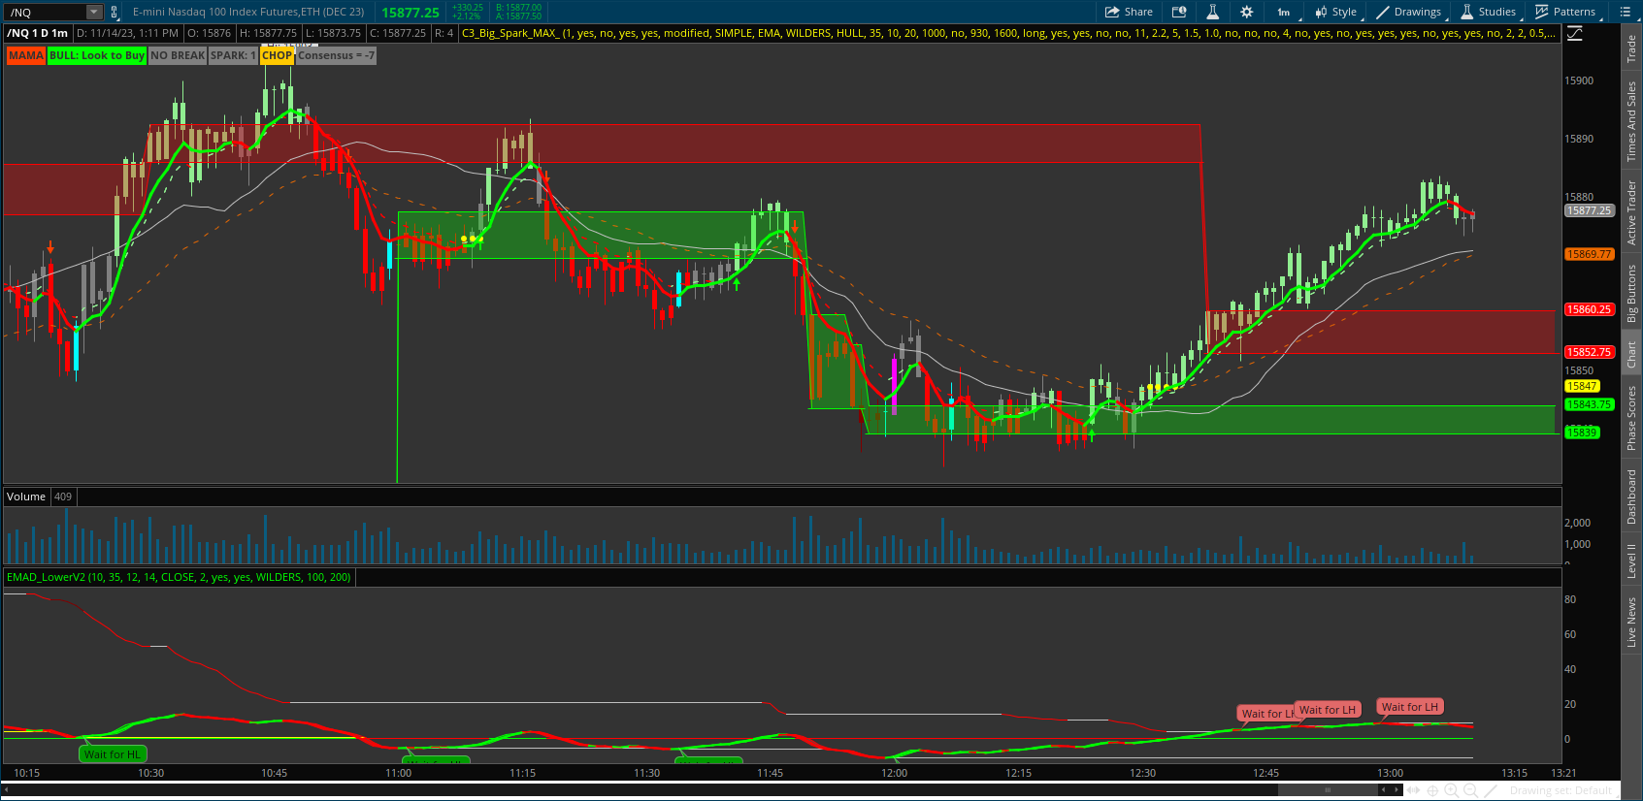Open chart settings gear
The image size is (1643, 801).
click(x=1247, y=12)
